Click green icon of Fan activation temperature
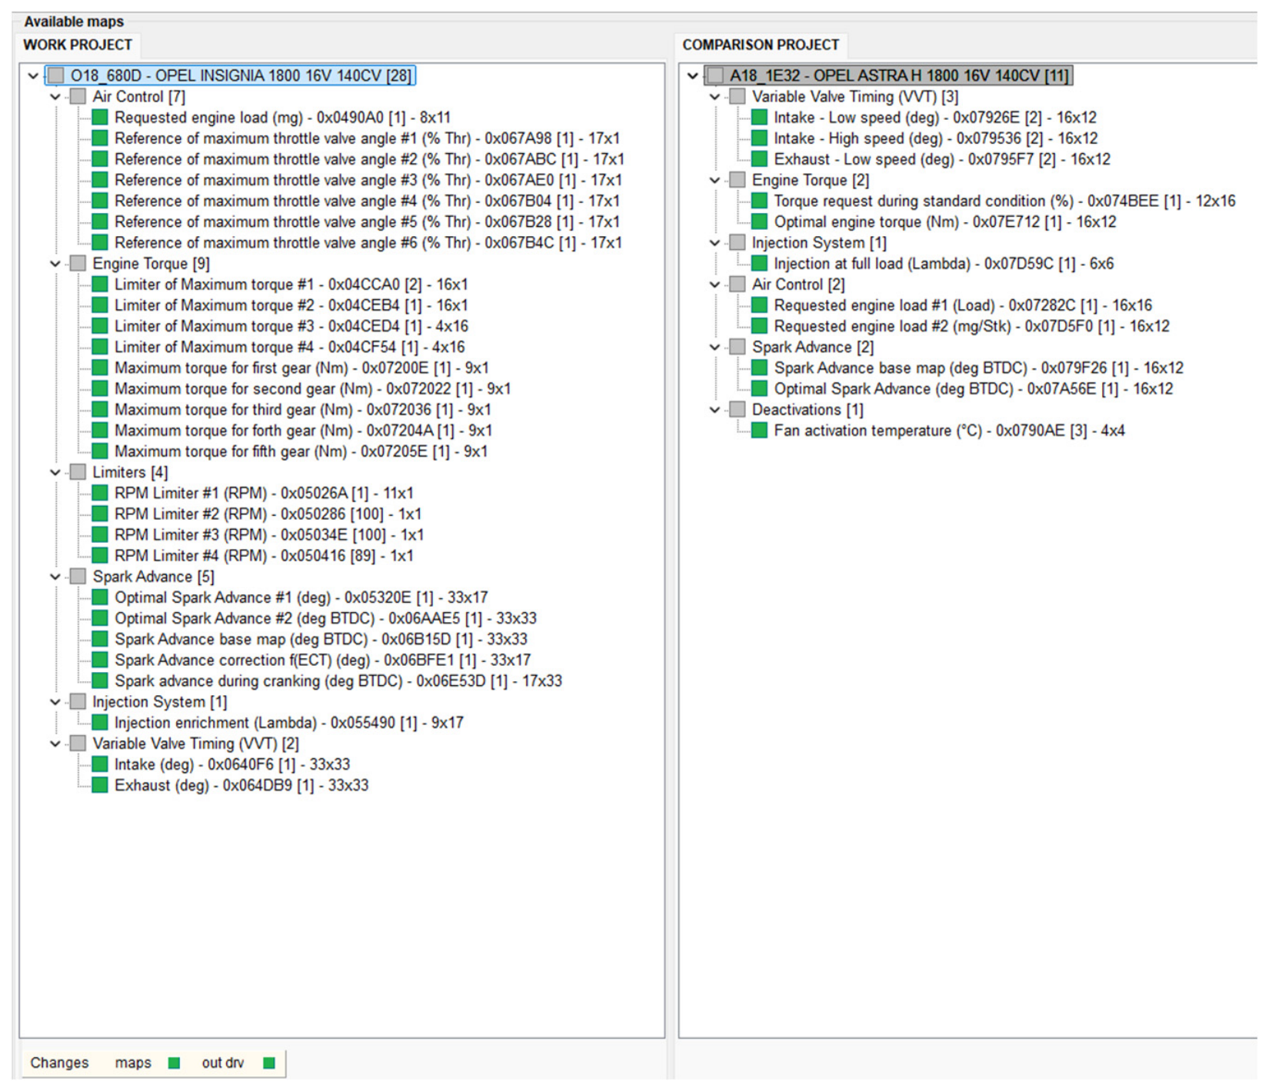The width and height of the screenshot is (1269, 1091). (x=759, y=431)
